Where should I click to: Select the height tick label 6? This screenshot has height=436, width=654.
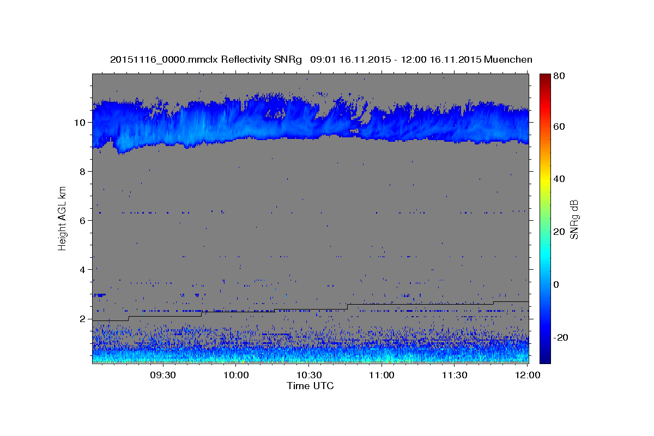(x=83, y=220)
